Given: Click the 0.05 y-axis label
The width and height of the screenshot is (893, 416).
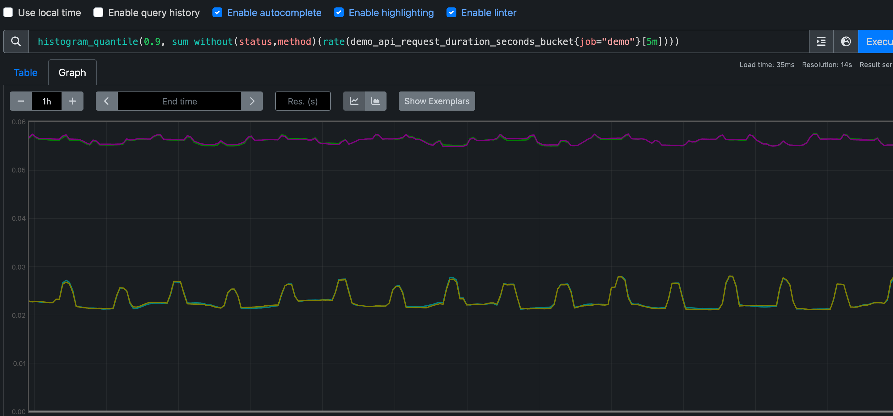Looking at the screenshot, I should click(19, 170).
